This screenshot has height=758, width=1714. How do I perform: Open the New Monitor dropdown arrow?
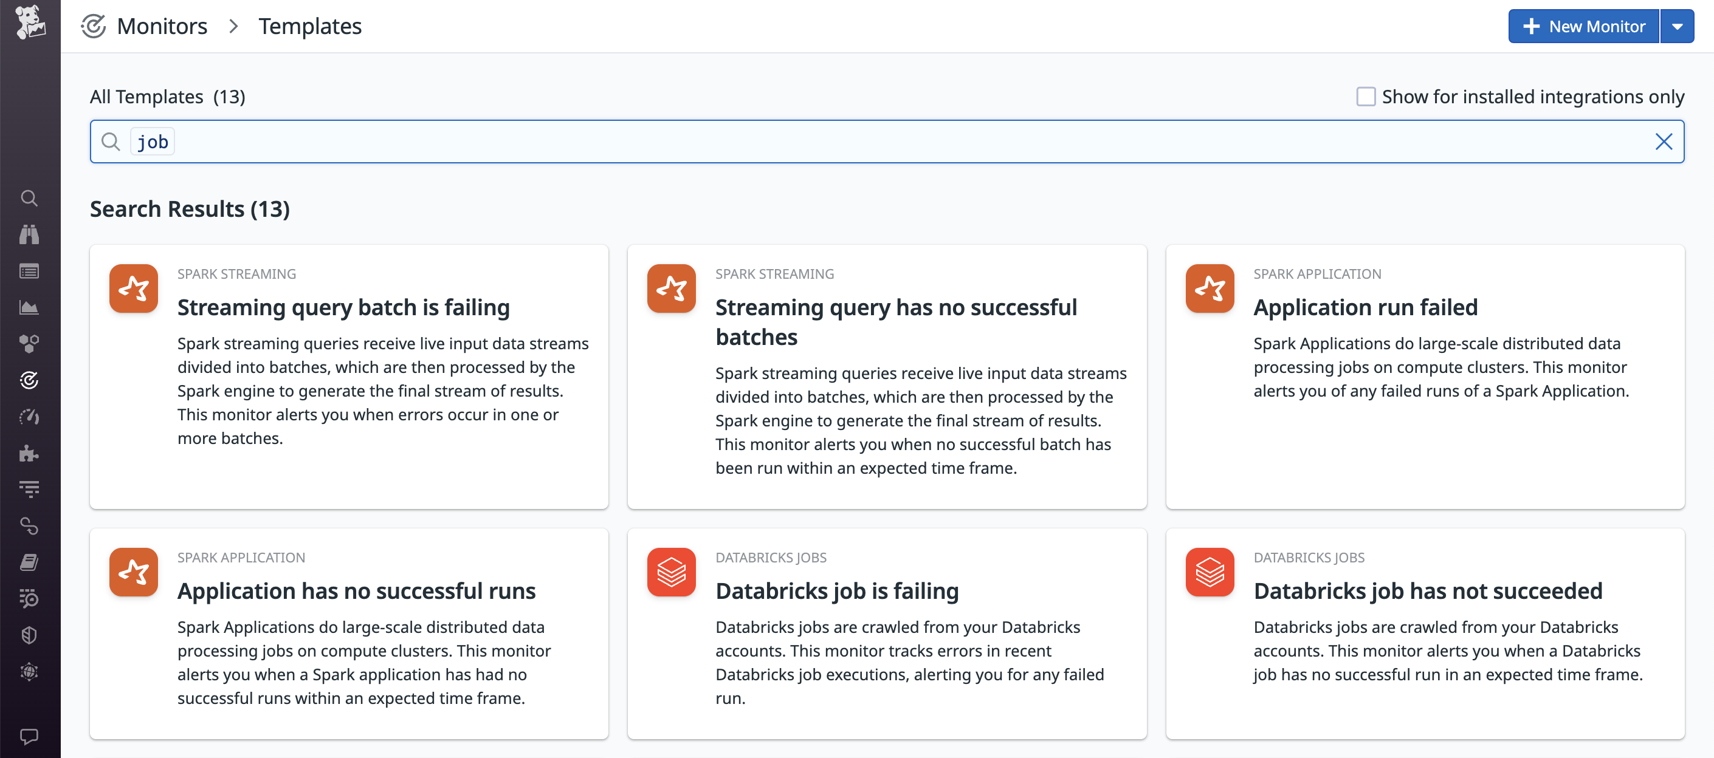point(1678,26)
